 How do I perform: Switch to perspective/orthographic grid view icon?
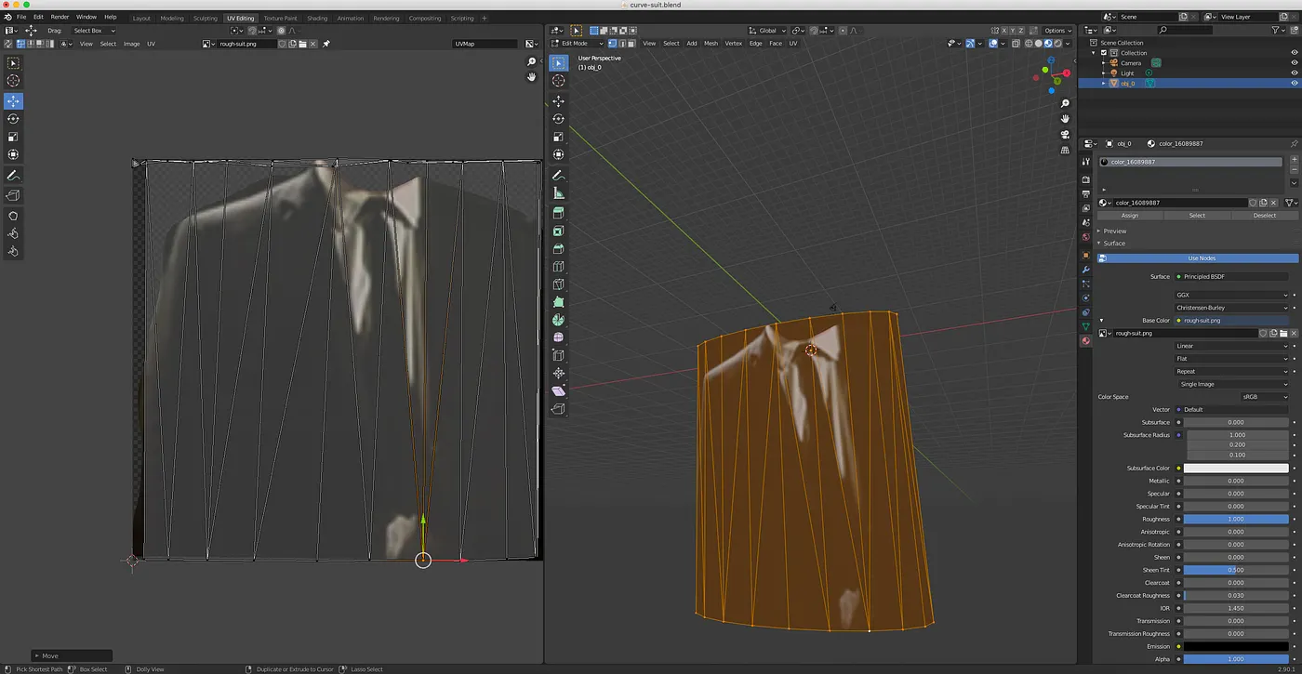point(1066,149)
